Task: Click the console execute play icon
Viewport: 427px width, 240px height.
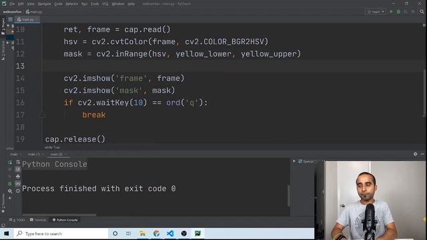Action: coord(10,176)
